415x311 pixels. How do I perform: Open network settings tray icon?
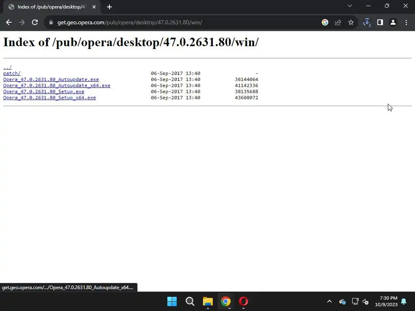click(355, 301)
